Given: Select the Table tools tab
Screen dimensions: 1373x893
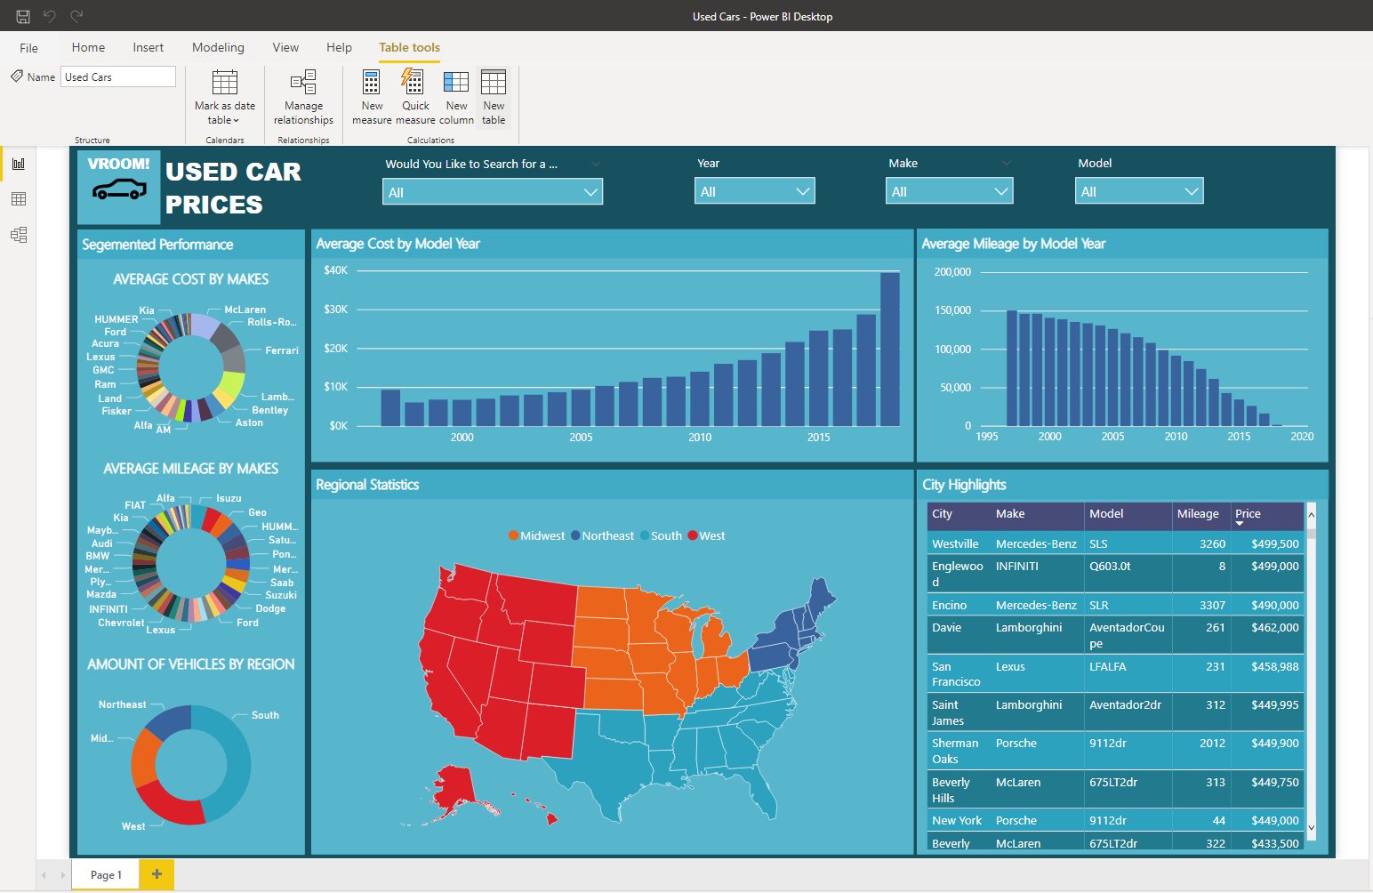Looking at the screenshot, I should (409, 47).
